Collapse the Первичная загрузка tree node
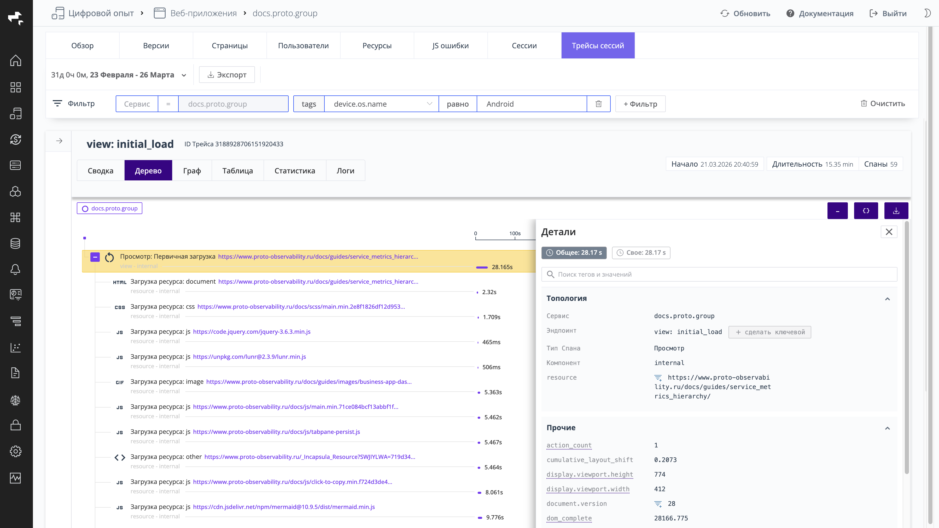The height and width of the screenshot is (528, 939). (95, 257)
